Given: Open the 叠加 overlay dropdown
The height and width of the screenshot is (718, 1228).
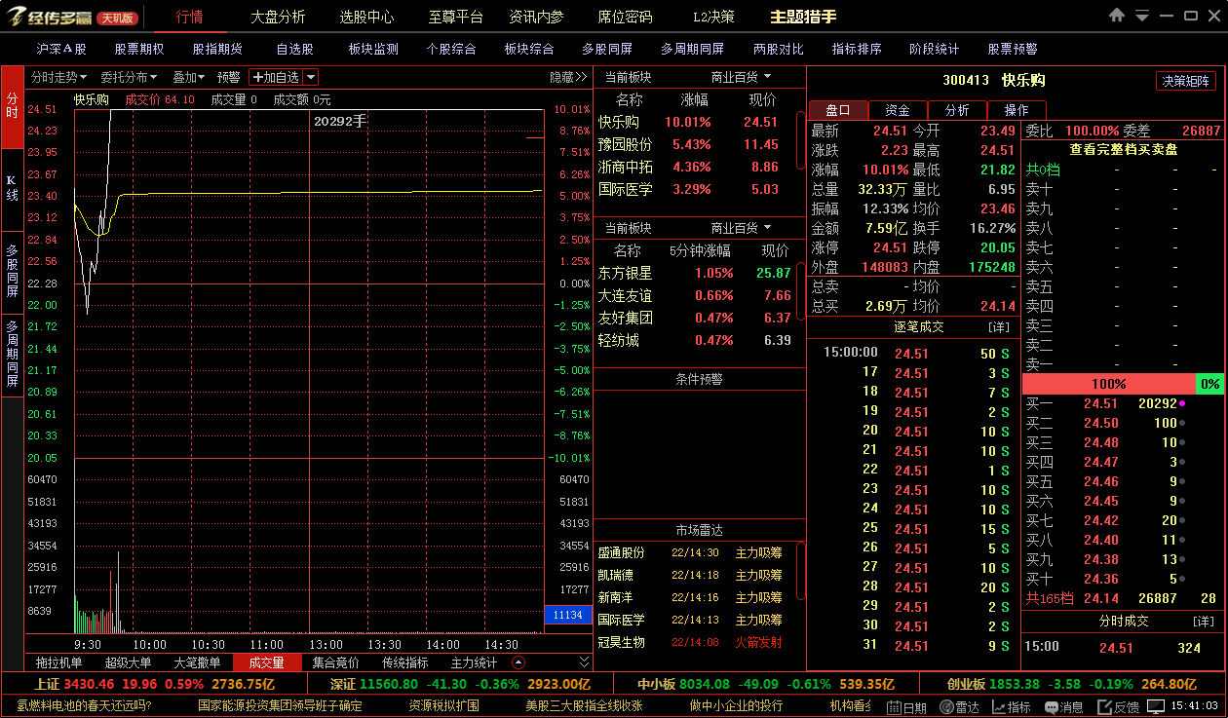Looking at the screenshot, I should coord(188,77).
